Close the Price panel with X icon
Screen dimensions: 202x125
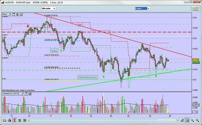(x=17, y=14)
